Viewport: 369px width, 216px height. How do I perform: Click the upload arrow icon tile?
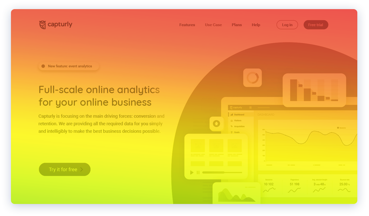216,124
